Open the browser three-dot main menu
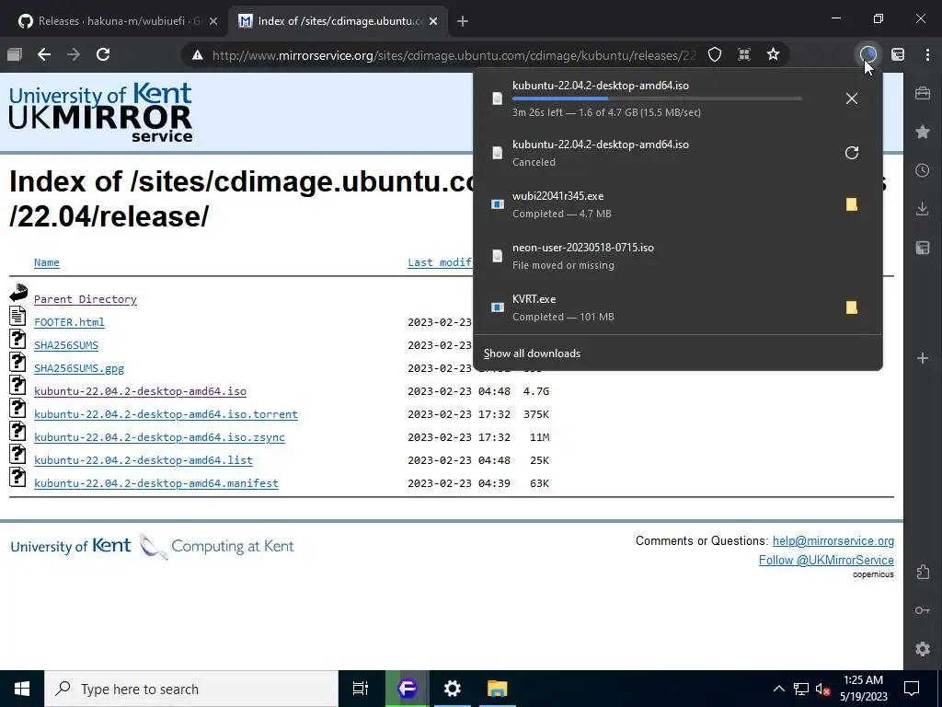The image size is (942, 707). (x=927, y=54)
